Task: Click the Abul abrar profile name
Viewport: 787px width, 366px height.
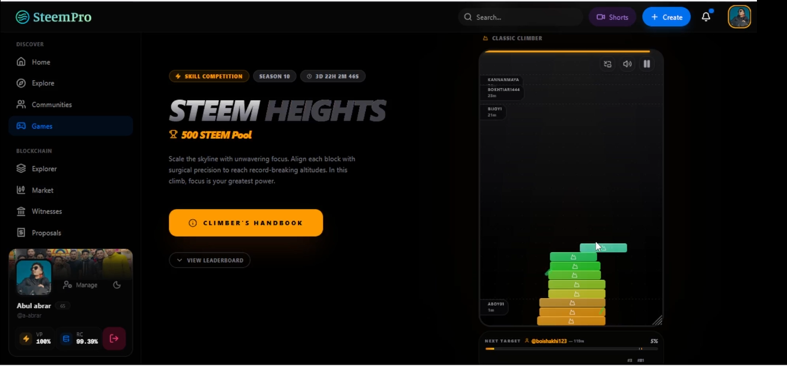Action: 34,306
